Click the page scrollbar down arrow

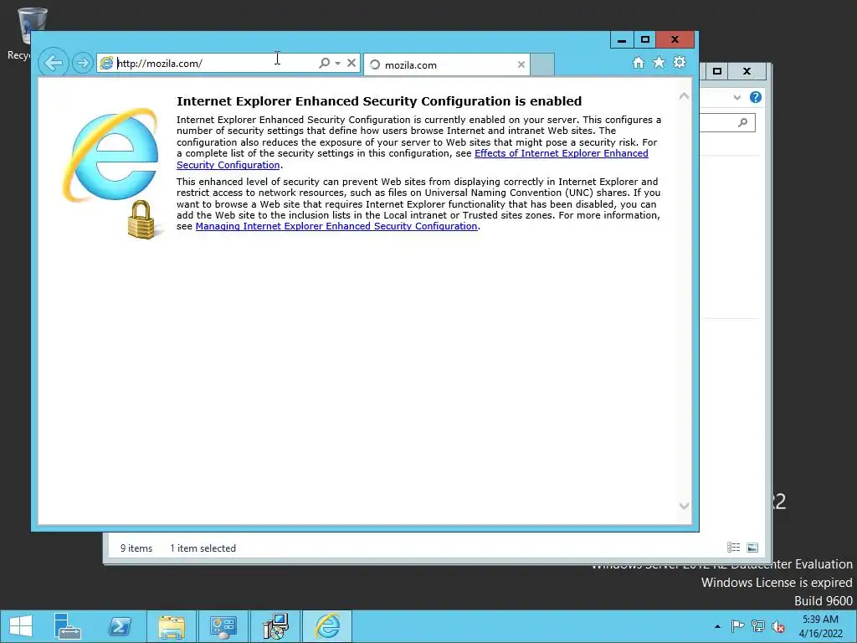684,506
